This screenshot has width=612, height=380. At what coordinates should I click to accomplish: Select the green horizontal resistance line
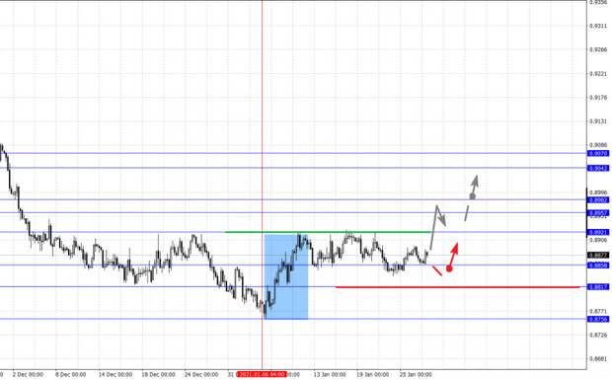(x=329, y=232)
